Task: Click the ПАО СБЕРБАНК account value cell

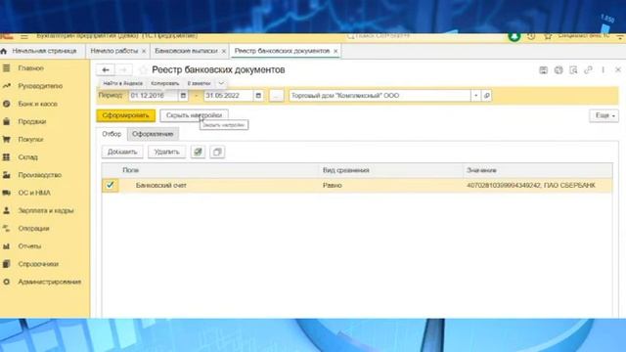Action: (537, 186)
